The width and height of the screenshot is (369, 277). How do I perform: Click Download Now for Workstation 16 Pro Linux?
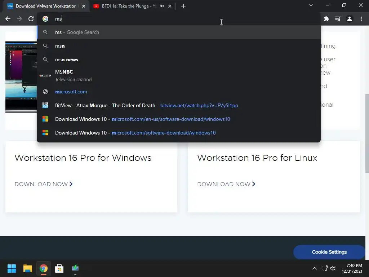[x=226, y=184]
